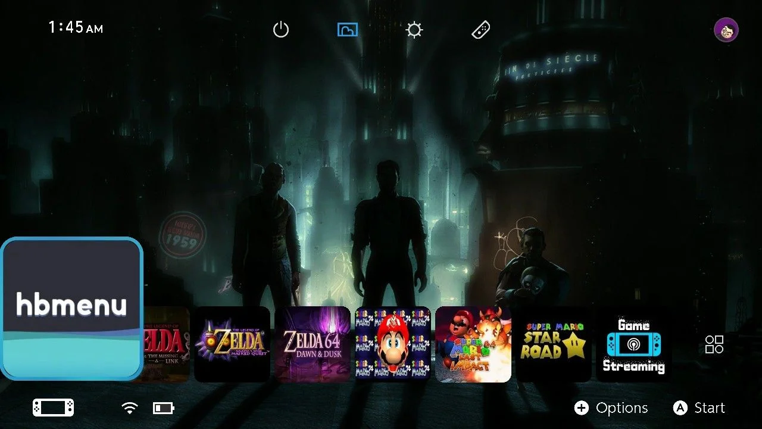Viewport: 762px width, 429px height.
Task: Select Zelda The Missing Link game
Action: 167,344
